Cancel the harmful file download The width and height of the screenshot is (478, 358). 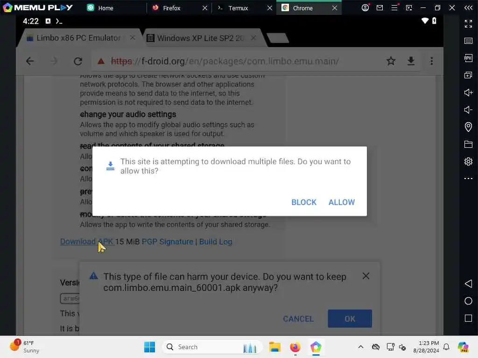coord(298,319)
